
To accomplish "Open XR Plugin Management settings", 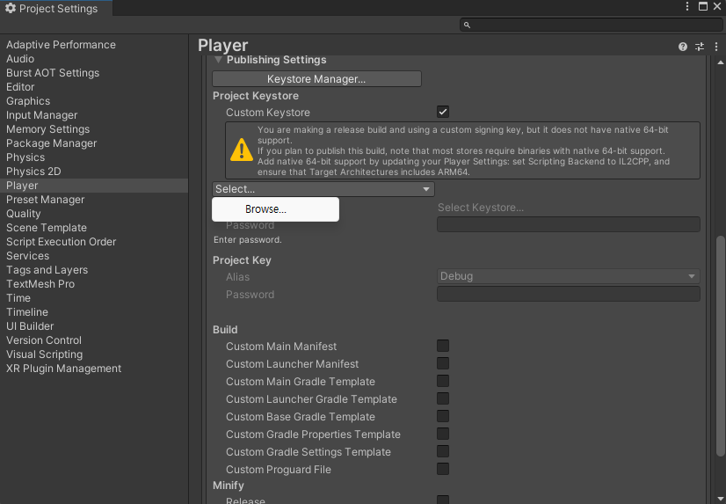I will [x=63, y=369].
